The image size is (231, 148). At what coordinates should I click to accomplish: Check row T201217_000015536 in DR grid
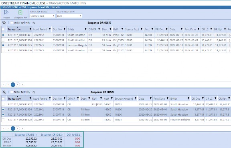[x=3, y=40]
